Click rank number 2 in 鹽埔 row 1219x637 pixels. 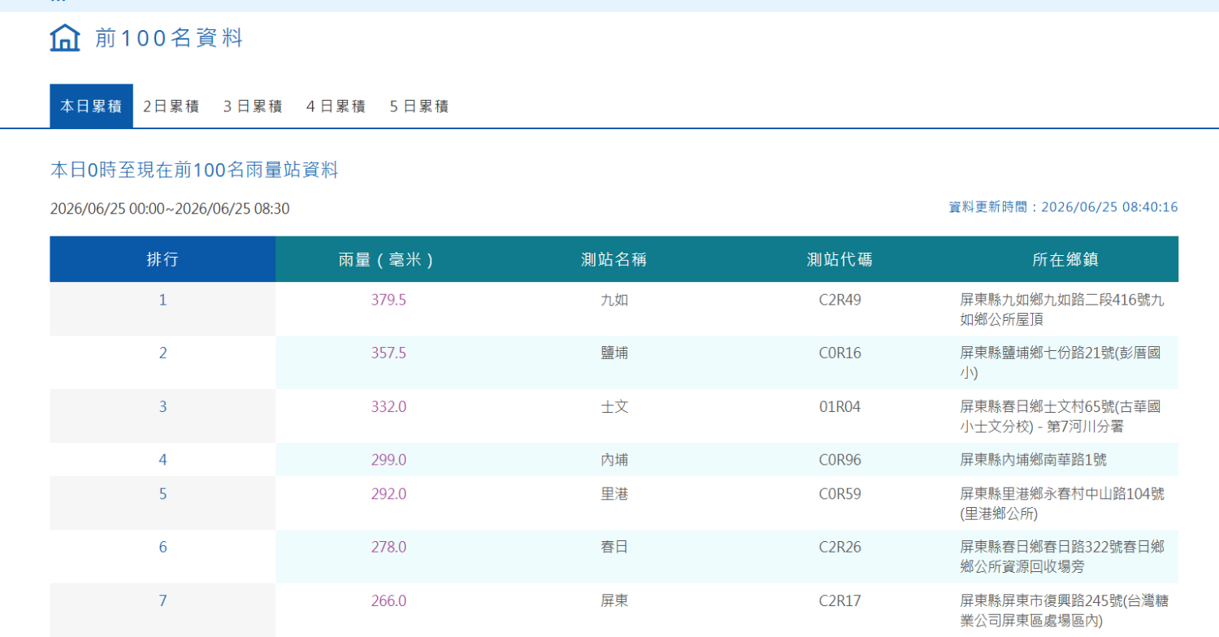[163, 353]
